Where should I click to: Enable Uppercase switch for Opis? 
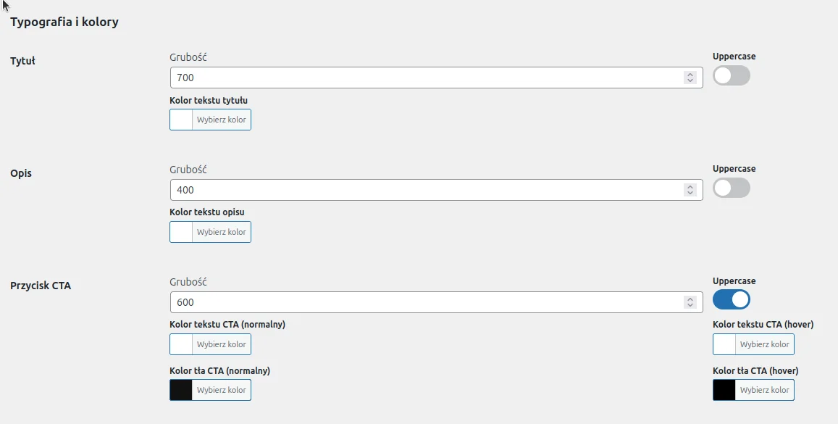tap(732, 188)
